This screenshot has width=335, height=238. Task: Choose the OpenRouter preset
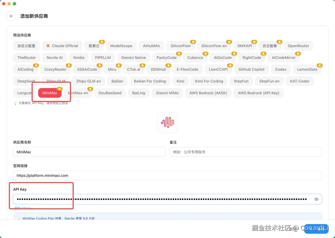pyautogui.click(x=298, y=46)
